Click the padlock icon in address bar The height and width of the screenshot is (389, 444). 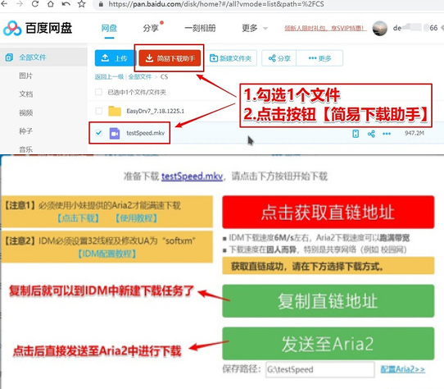pyautogui.click(x=101, y=4)
